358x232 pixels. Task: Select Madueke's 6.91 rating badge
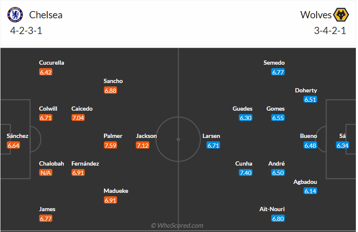click(x=110, y=200)
